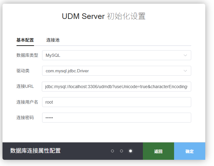Switch to the 基本配置 tab

click(25, 40)
